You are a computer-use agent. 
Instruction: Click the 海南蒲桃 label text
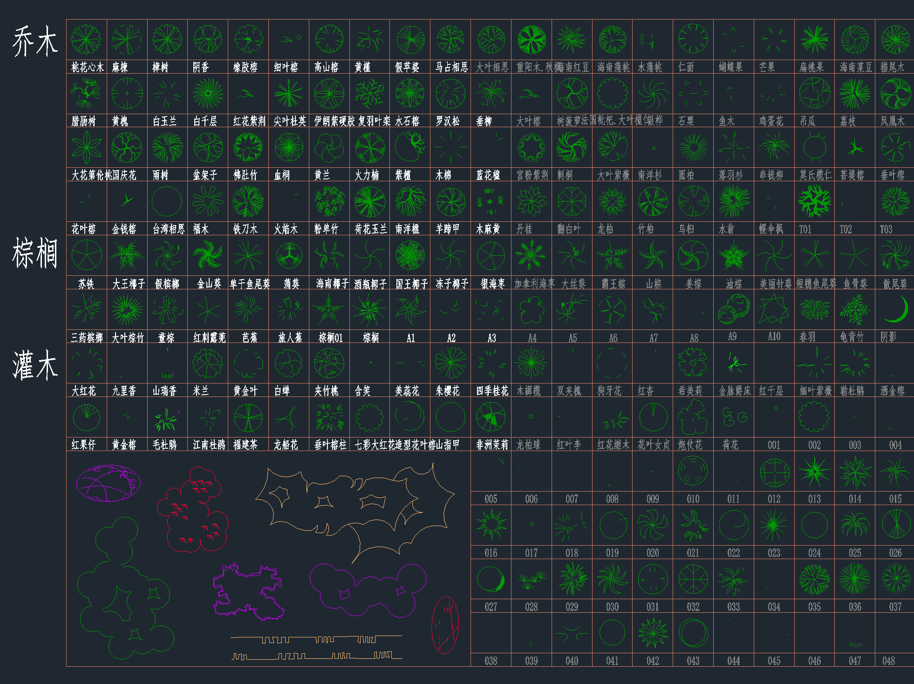[x=614, y=68]
